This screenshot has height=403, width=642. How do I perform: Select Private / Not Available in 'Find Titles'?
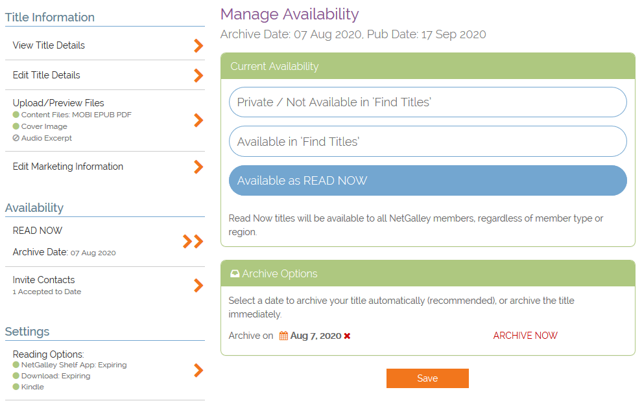coord(427,102)
